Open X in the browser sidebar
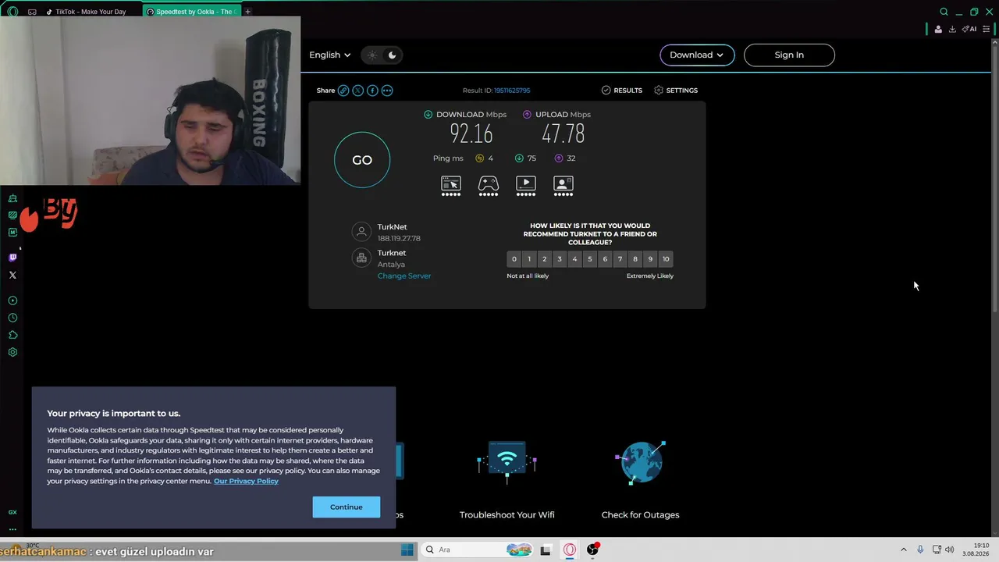 click(12, 275)
